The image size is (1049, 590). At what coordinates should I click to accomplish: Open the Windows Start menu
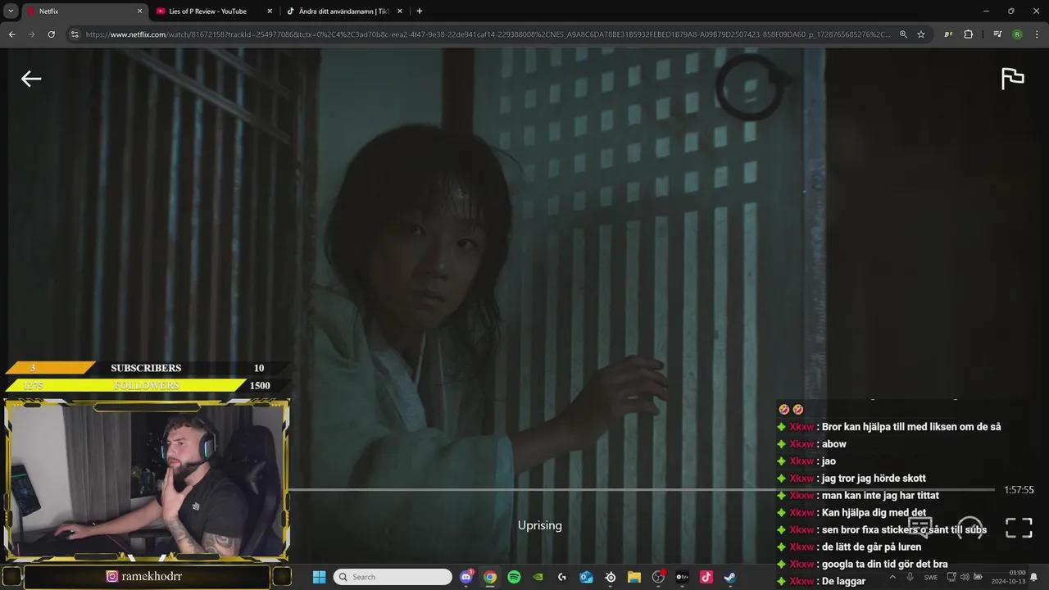coord(319,577)
